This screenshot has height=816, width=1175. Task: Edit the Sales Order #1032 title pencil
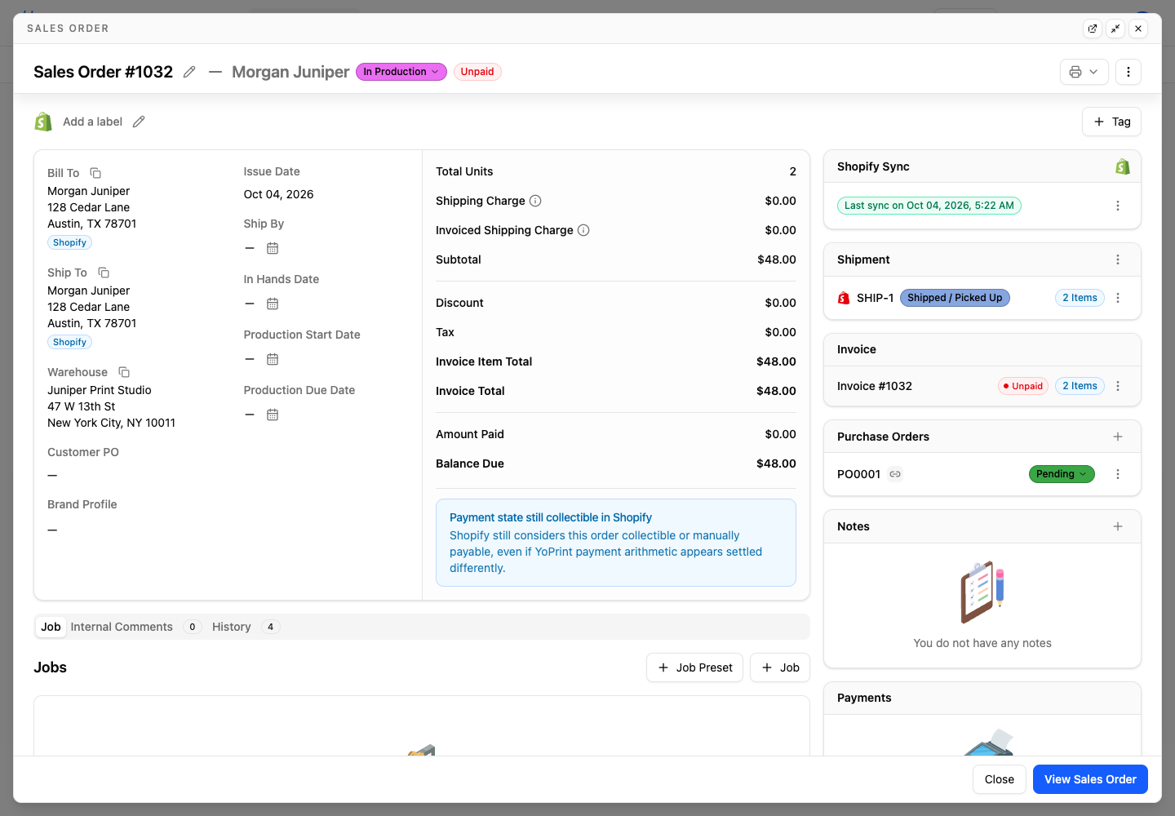coord(189,72)
